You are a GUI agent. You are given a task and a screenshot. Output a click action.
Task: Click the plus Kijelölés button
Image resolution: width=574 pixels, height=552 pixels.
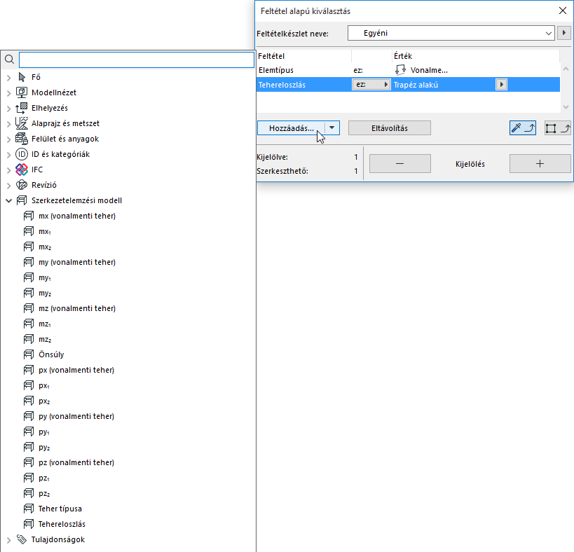pyautogui.click(x=540, y=163)
